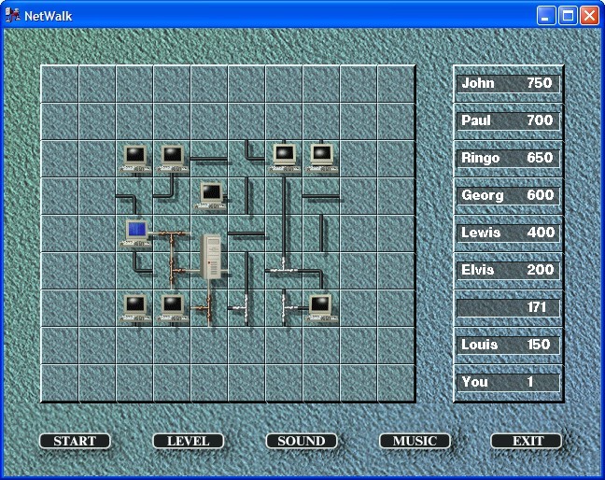Image resolution: width=605 pixels, height=480 pixels.
Task: Rotate leftmost computer in top computer row
Action: 135,159
